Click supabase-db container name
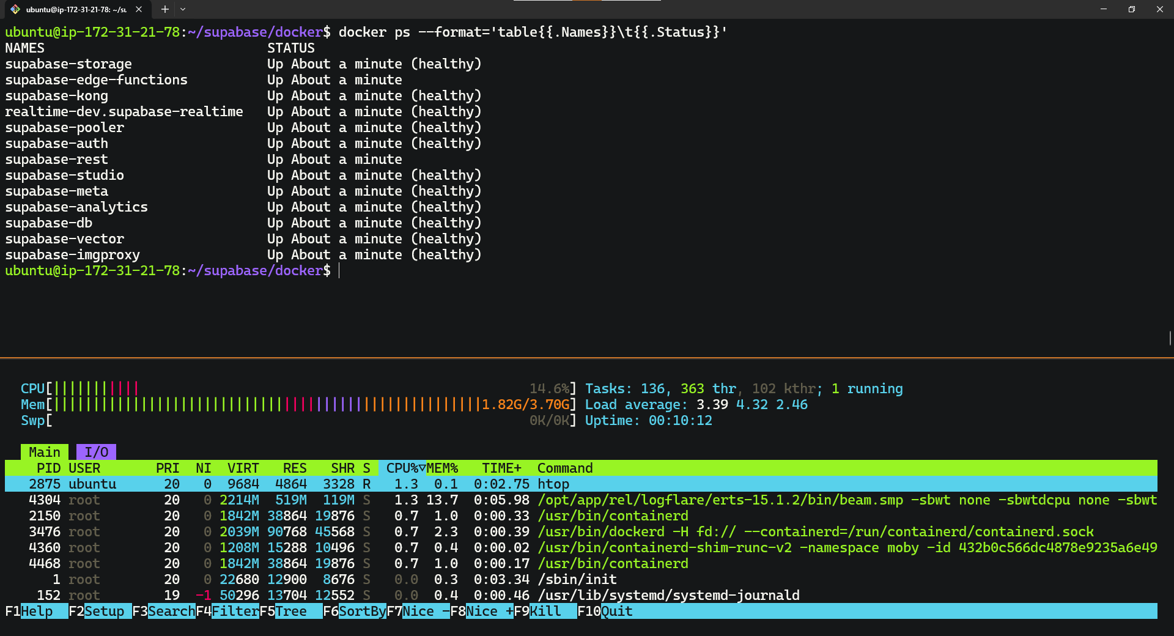 coord(49,223)
